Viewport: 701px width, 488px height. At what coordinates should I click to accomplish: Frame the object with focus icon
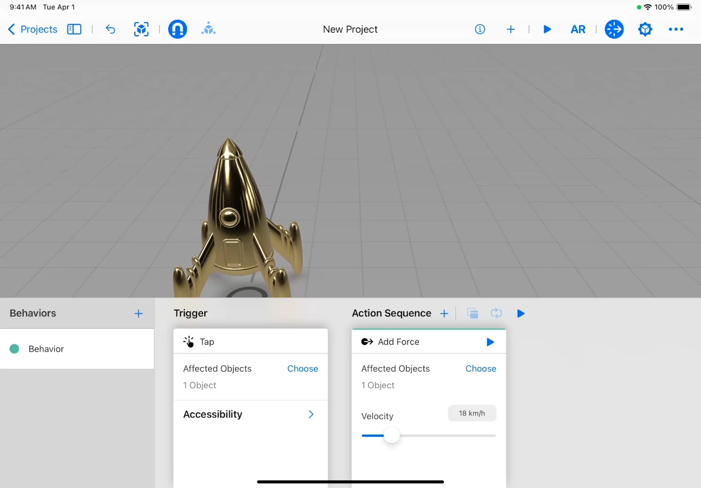(141, 29)
